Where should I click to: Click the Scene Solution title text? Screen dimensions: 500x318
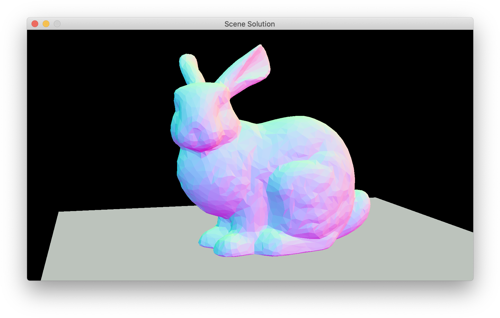point(250,24)
